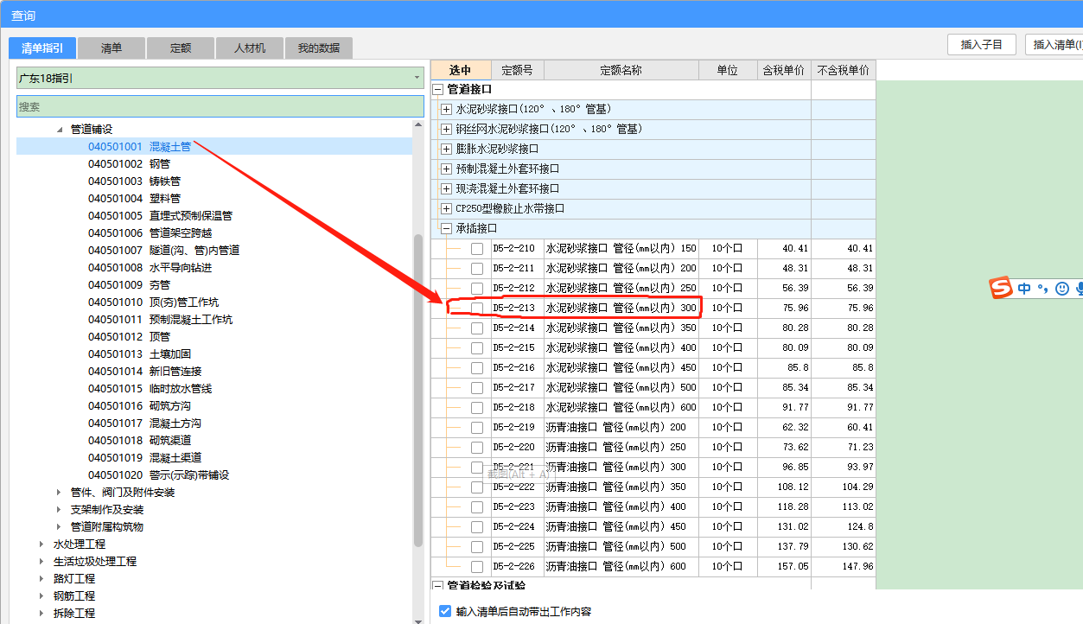
Task: Click the Sogou input method logo icon
Action: pyautogui.click(x=1001, y=289)
